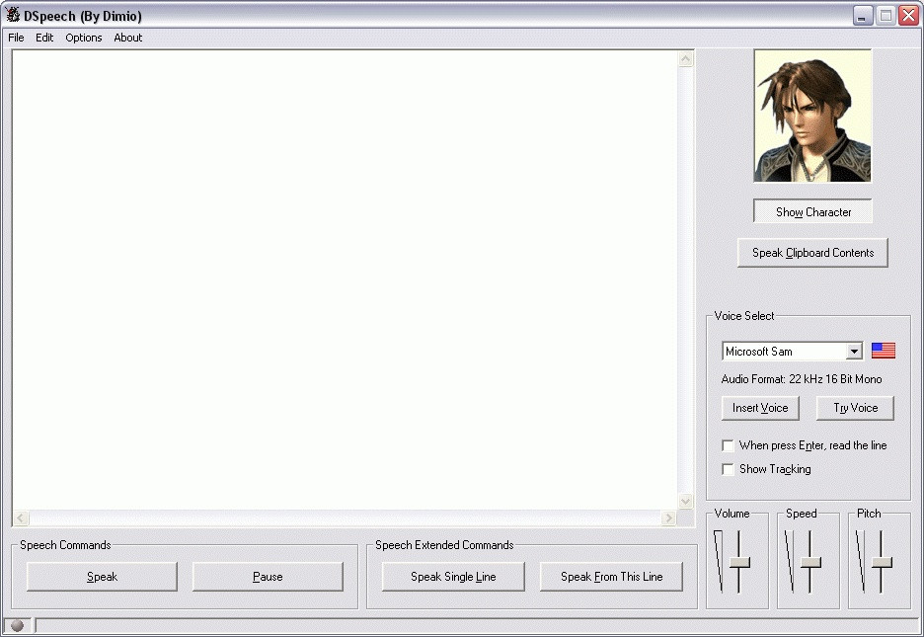Open the File menu
This screenshot has height=637, width=924.
[16, 38]
